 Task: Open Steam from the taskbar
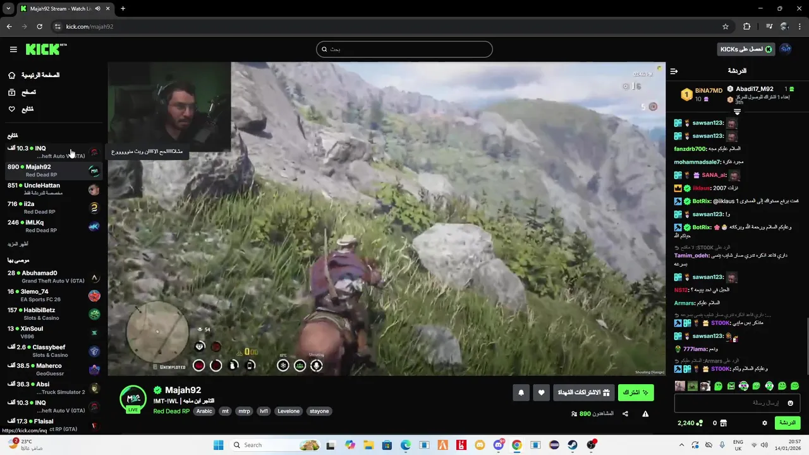click(x=573, y=445)
